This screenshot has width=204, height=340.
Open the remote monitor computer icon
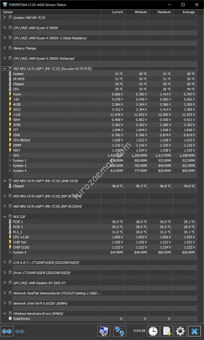coord(104,331)
